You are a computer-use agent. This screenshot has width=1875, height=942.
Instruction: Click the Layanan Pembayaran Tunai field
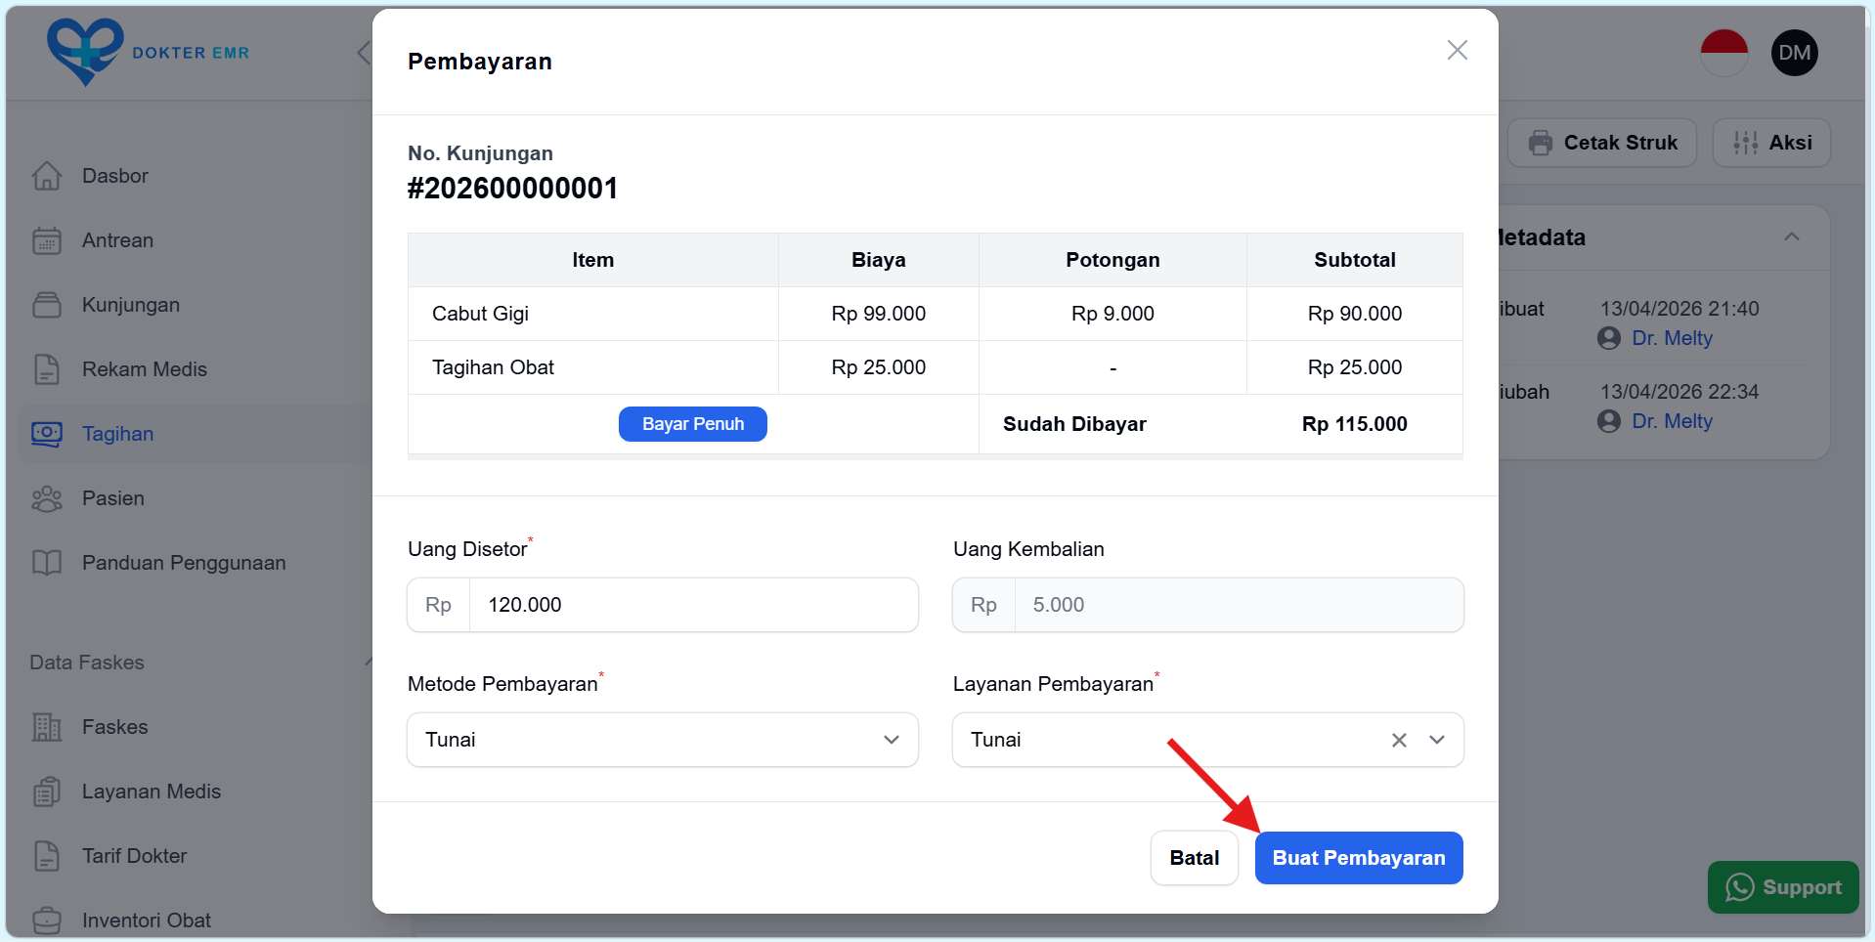(x=1208, y=740)
